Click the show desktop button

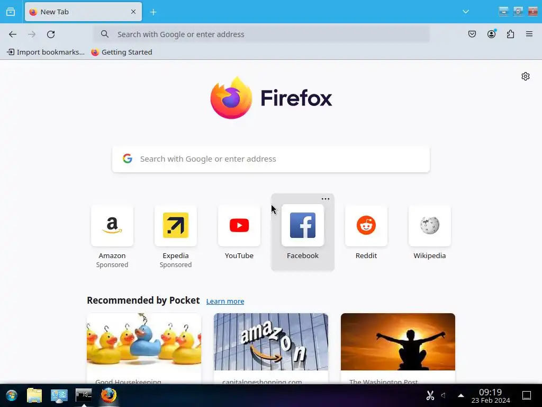527,395
